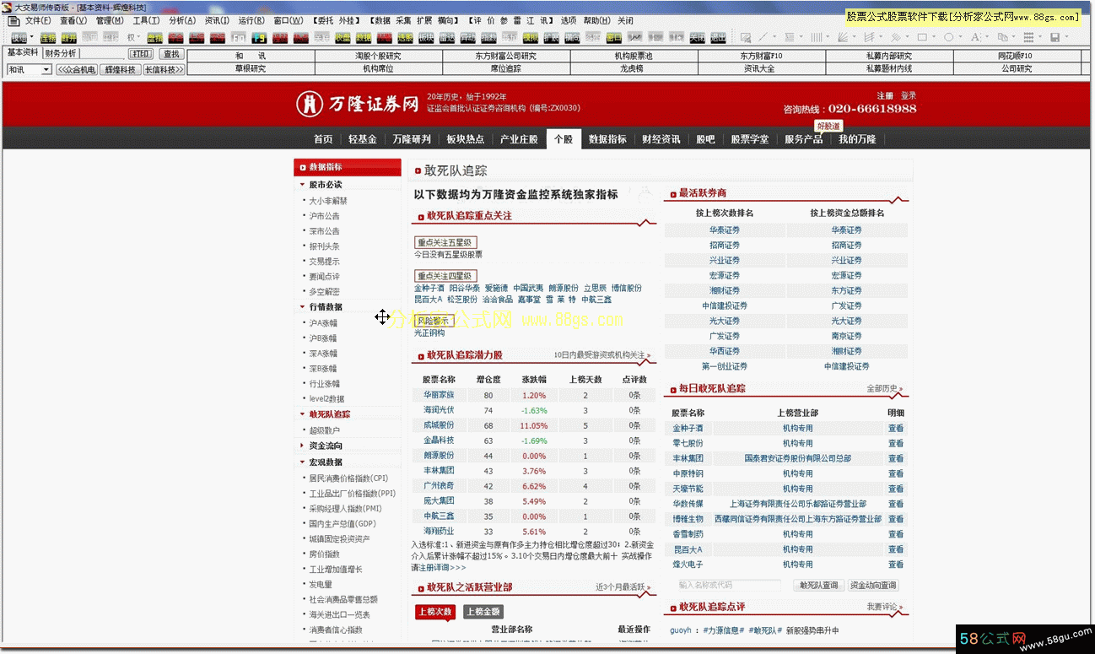Image resolution: width=1095 pixels, height=654 pixels.
Task: Open 华丽家族 in the 潜力股 table
Action: pyautogui.click(x=439, y=395)
